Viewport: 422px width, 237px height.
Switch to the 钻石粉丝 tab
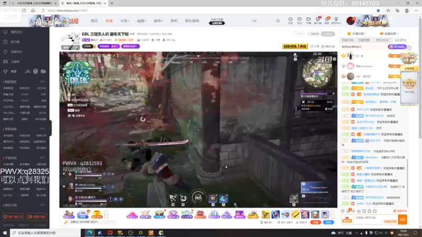tap(400, 40)
